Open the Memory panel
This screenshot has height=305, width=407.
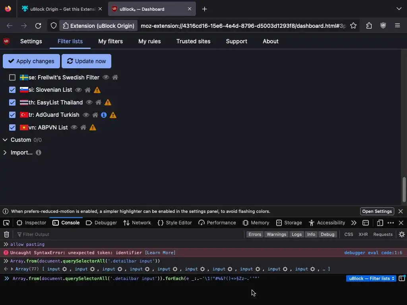click(256, 223)
